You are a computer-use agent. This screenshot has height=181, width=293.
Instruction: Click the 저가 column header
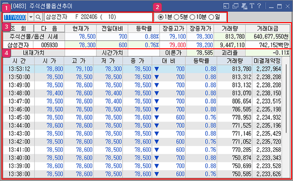tap(108, 61)
